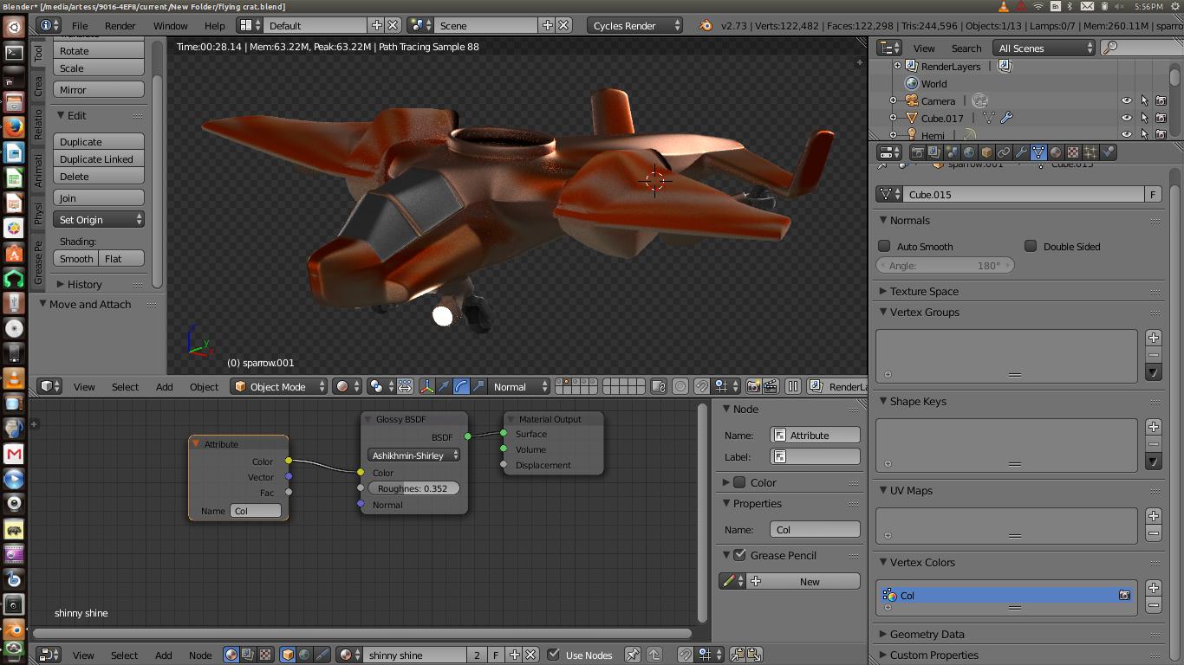Open the Material properties tab sphere icon
The height and width of the screenshot is (665, 1184).
click(1056, 152)
